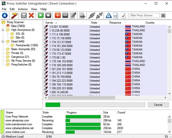Click the Medium Load status bar entry
Image resolution: width=172 pixels, height=138 pixels.
click(13, 136)
